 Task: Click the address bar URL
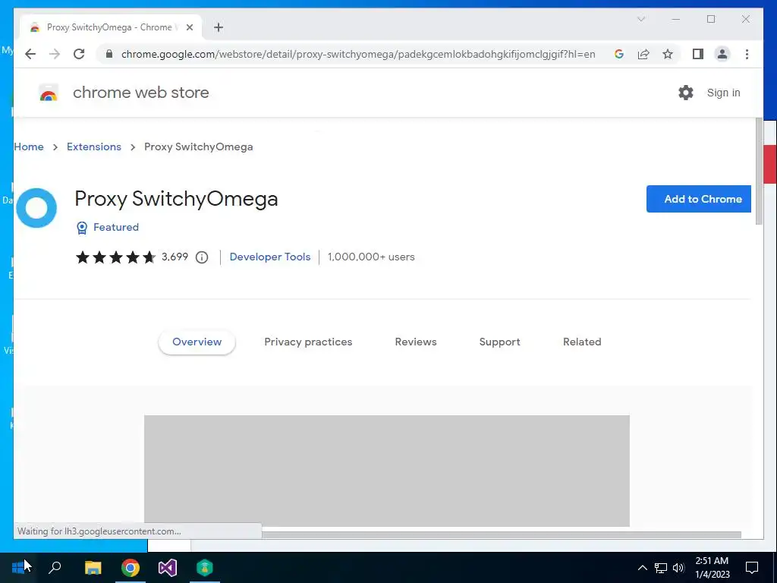click(x=358, y=54)
